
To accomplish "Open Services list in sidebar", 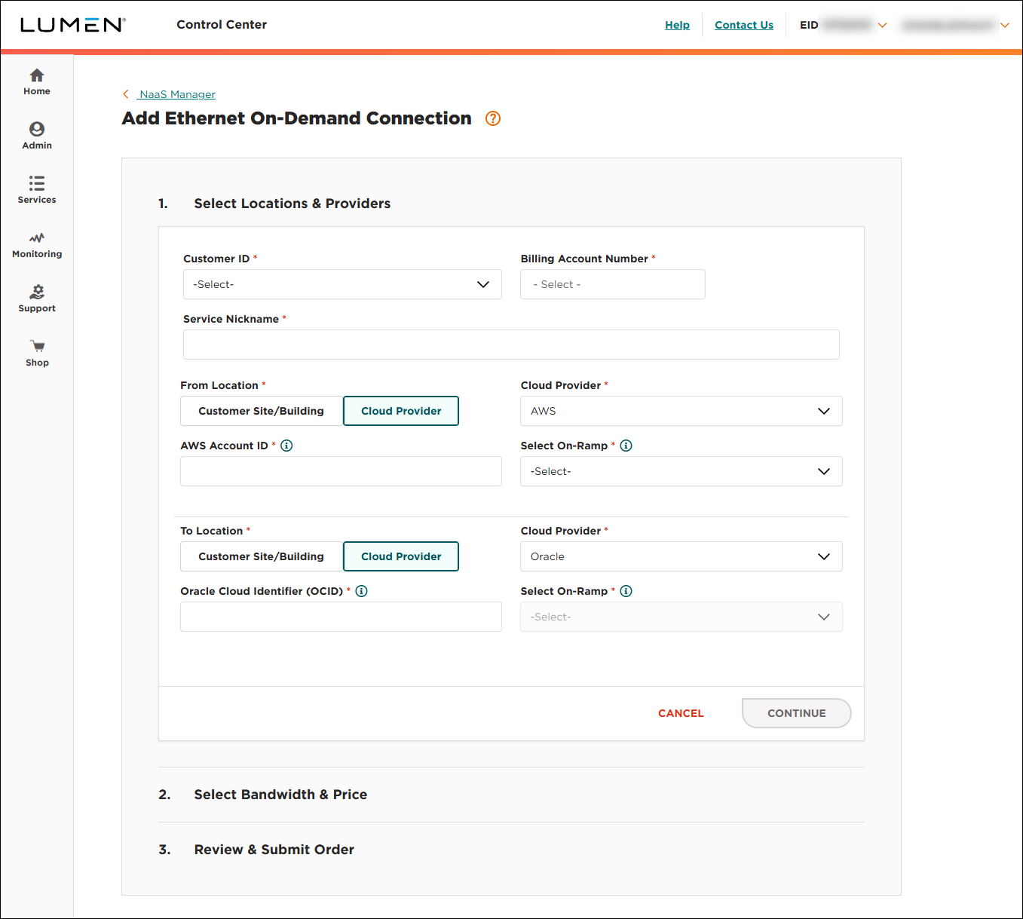I will (x=37, y=191).
